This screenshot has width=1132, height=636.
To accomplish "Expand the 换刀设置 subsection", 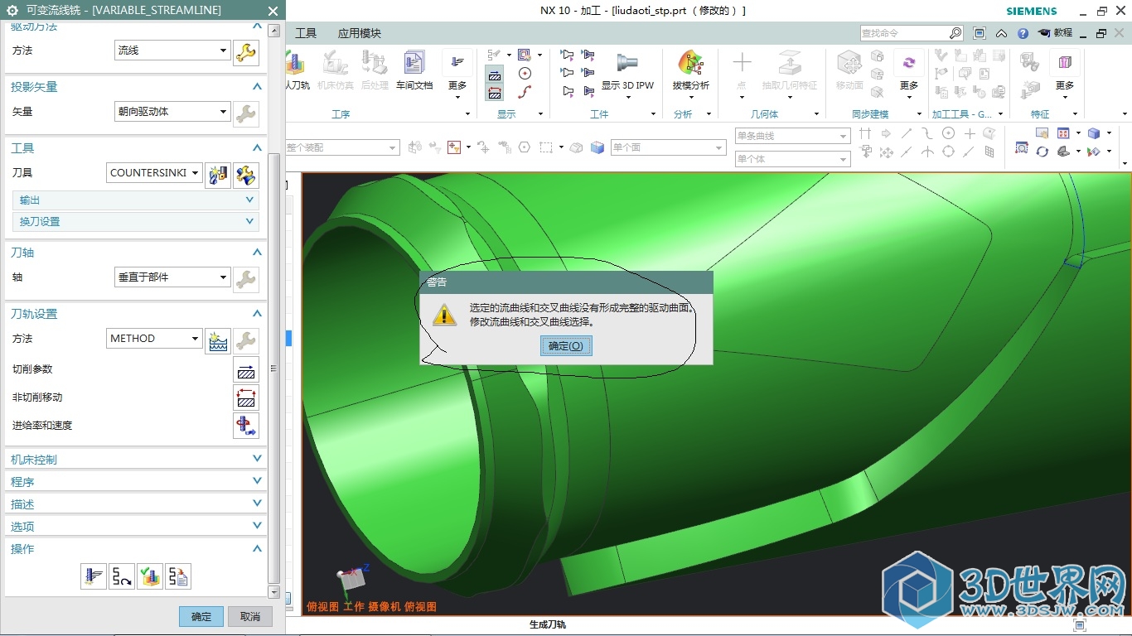I will 135,222.
